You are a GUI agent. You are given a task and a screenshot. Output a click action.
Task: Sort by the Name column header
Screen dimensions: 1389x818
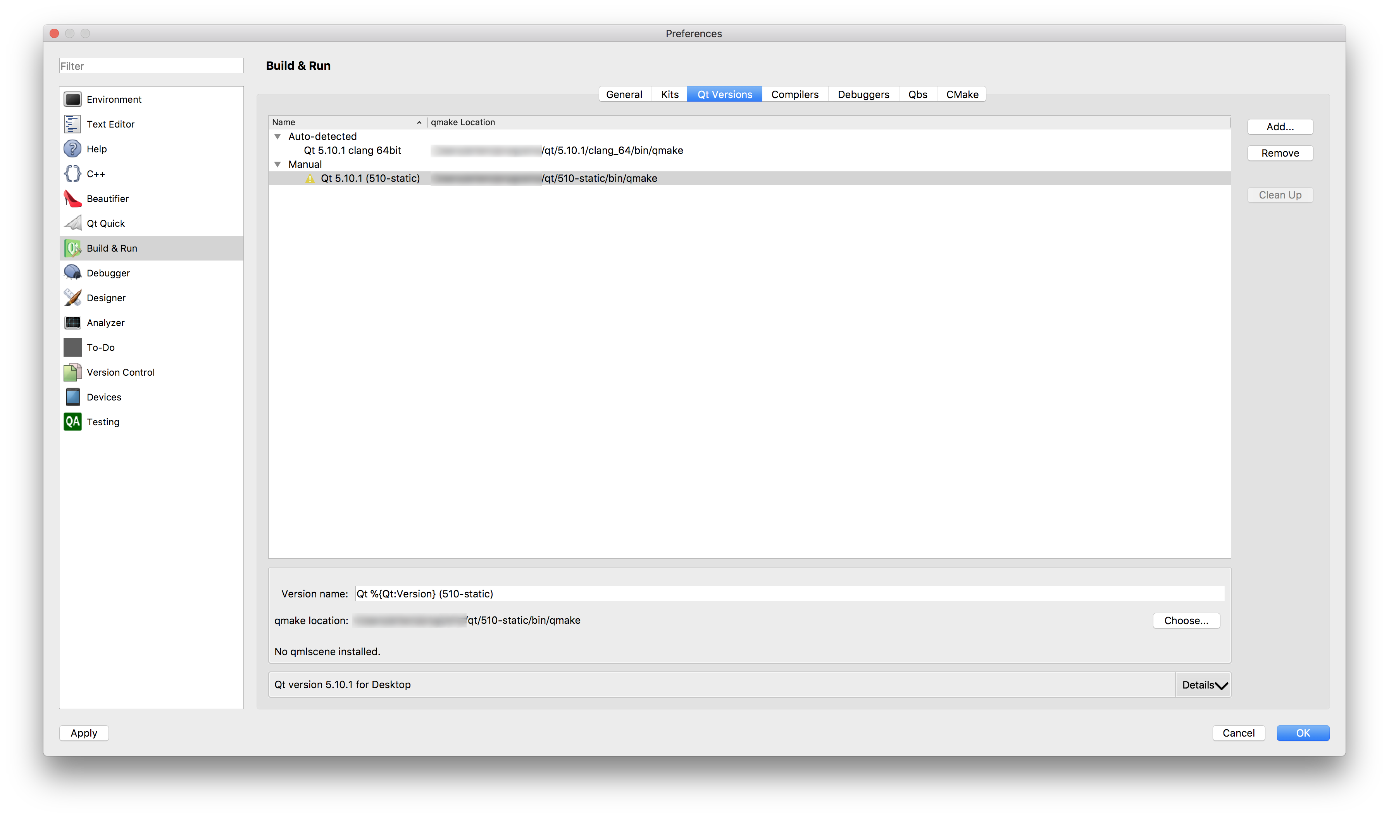347,123
